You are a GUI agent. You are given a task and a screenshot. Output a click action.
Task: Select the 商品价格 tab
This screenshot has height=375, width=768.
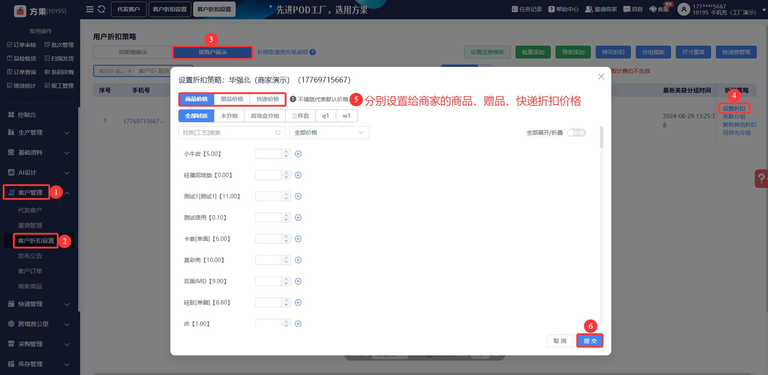click(x=196, y=99)
